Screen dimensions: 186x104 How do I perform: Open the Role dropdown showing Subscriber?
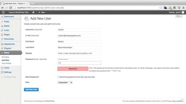65,83
